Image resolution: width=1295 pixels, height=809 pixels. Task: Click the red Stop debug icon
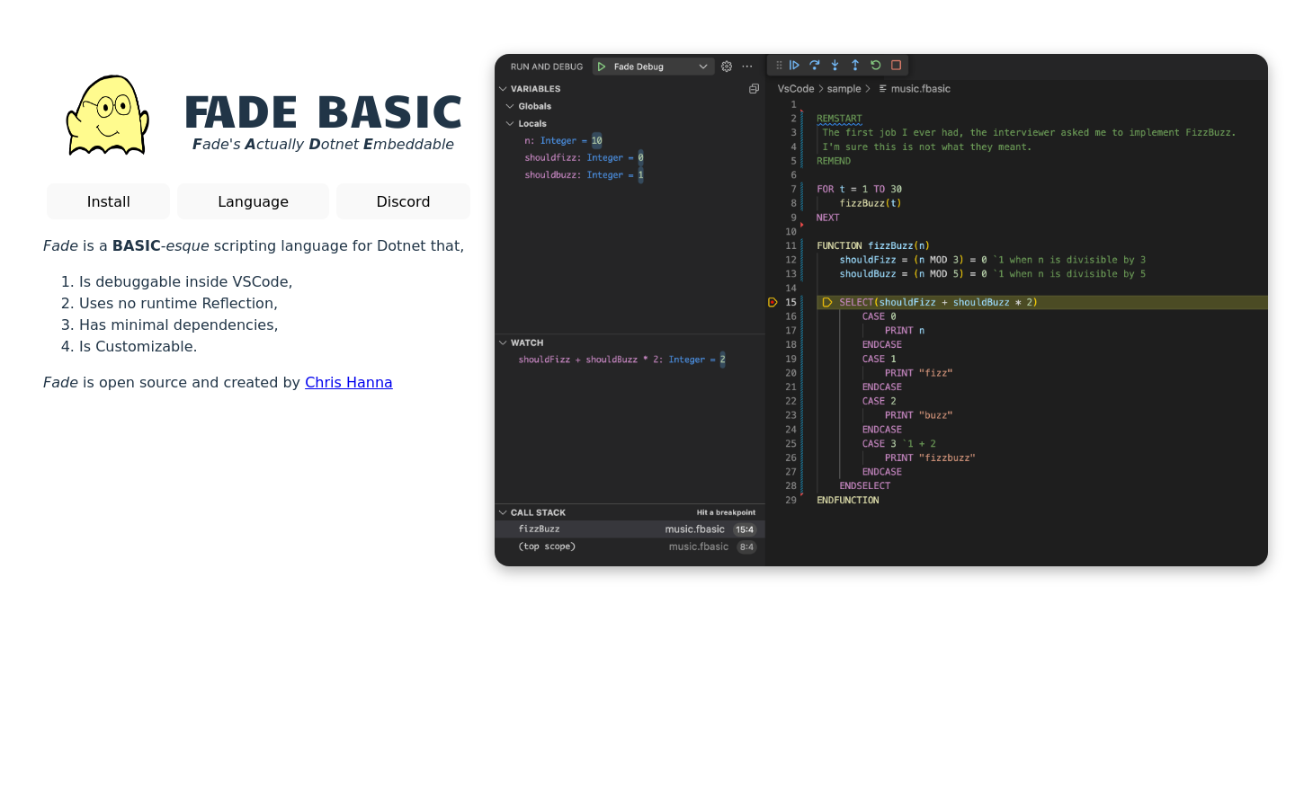(x=897, y=66)
